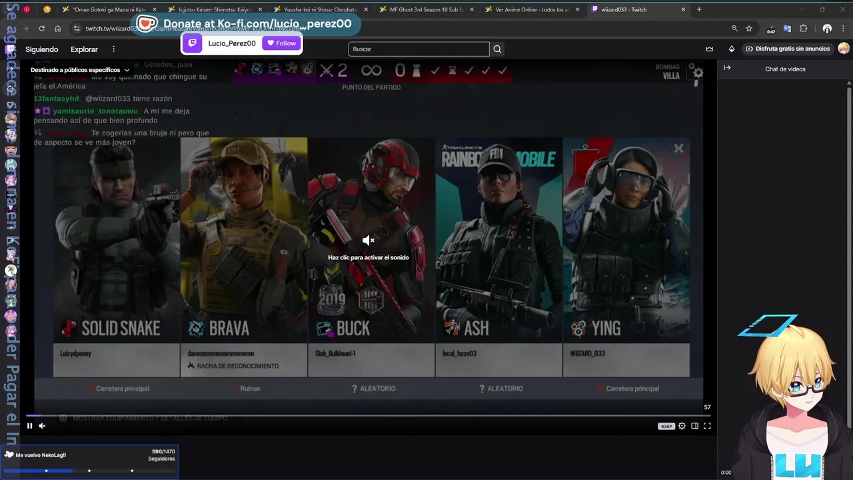Bookmark this page with the star
853x480 pixels.
click(x=749, y=29)
